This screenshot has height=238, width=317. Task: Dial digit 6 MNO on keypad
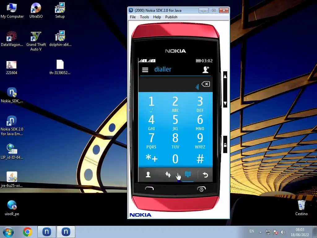coord(200,122)
